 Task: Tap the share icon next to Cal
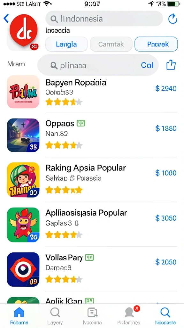171,65
